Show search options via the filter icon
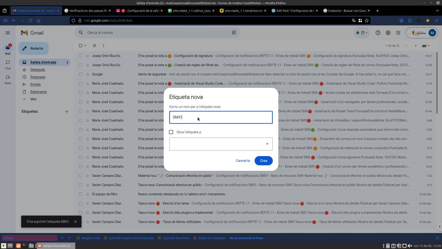The height and width of the screenshot is (249, 442). 234,32
